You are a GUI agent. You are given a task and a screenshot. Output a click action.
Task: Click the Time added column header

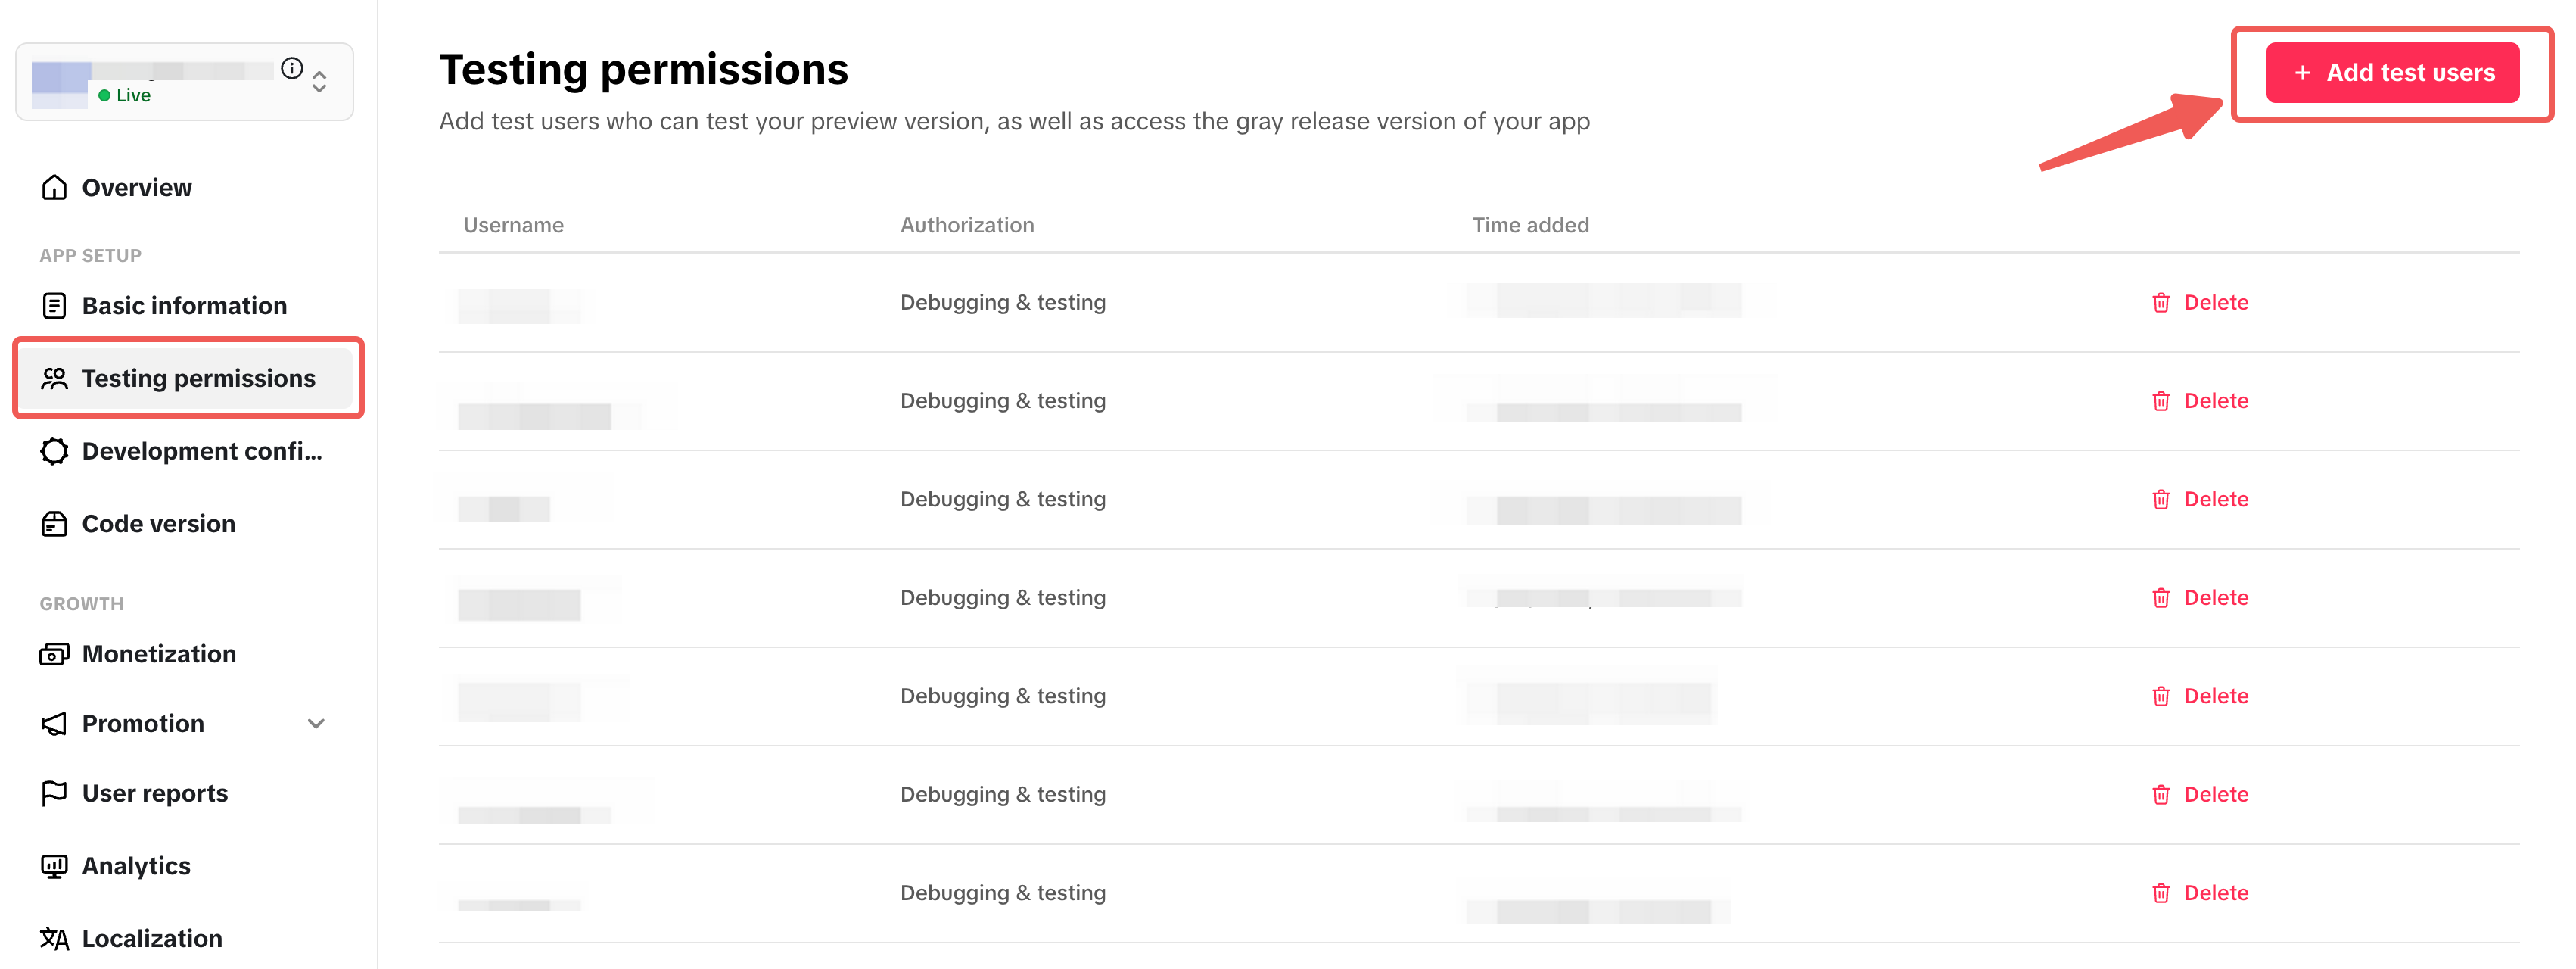pos(1530,225)
